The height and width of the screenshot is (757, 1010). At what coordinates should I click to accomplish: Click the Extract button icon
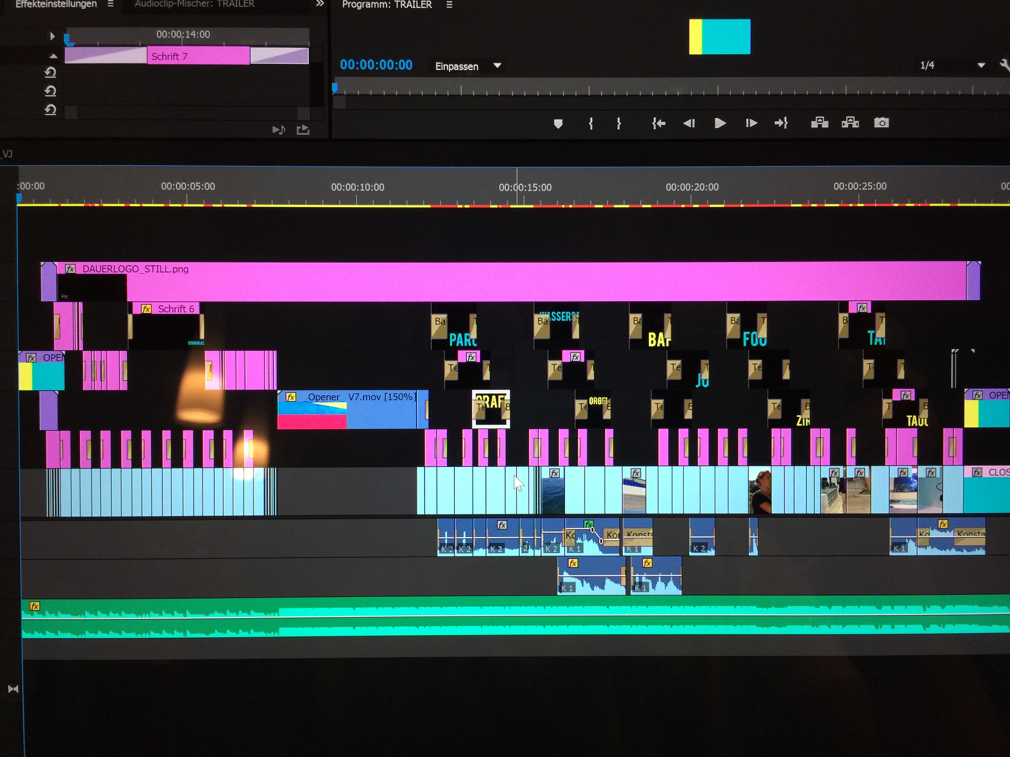(850, 123)
